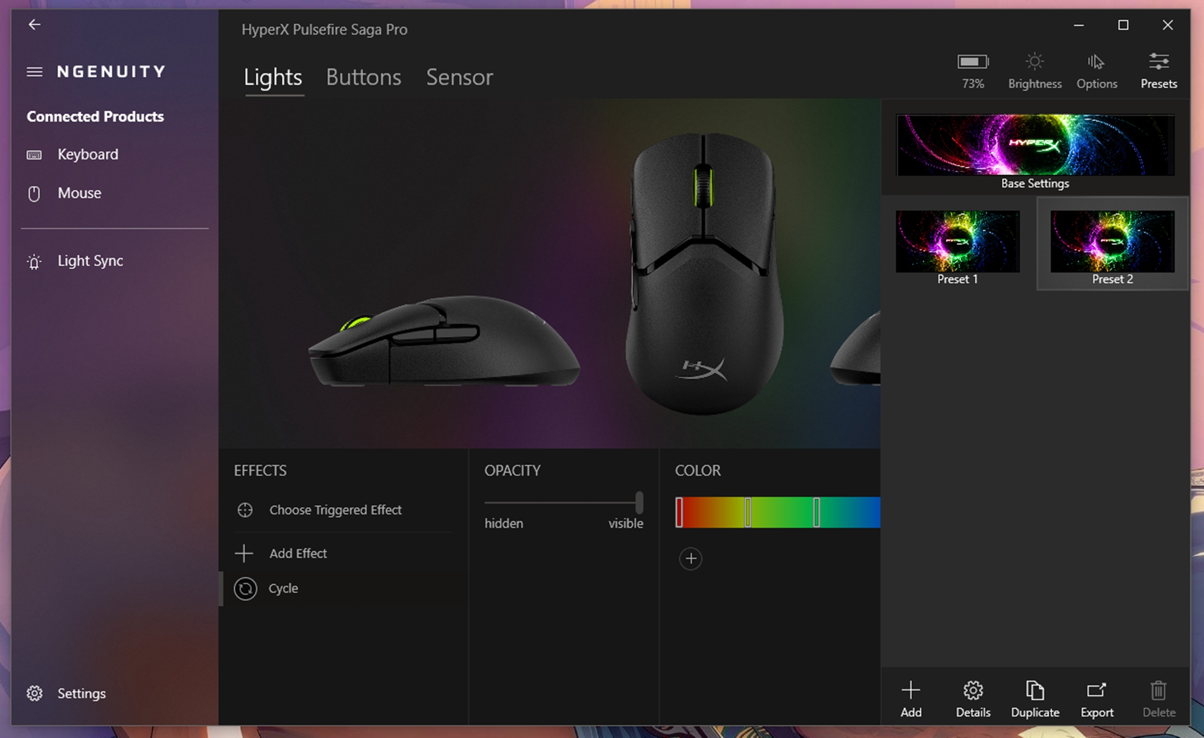The height and width of the screenshot is (738, 1204).
Task: Select the Preset 1 thumbnail
Action: (x=957, y=241)
